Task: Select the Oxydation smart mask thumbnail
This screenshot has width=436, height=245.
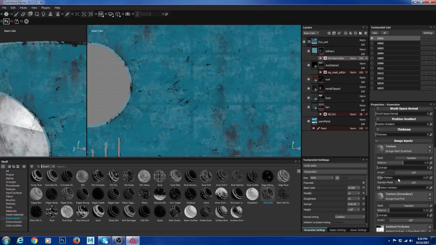Action: tap(252, 194)
